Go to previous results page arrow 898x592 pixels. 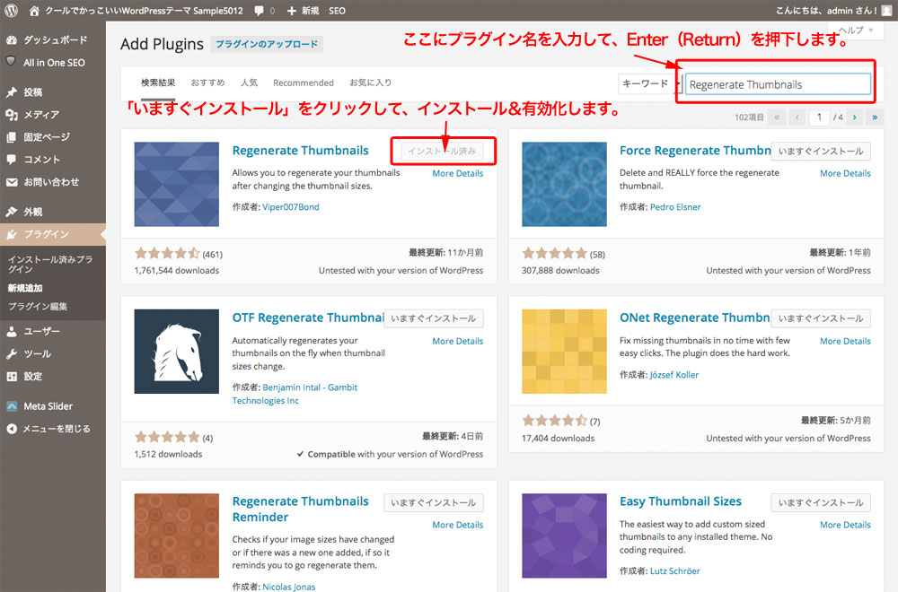pos(797,118)
